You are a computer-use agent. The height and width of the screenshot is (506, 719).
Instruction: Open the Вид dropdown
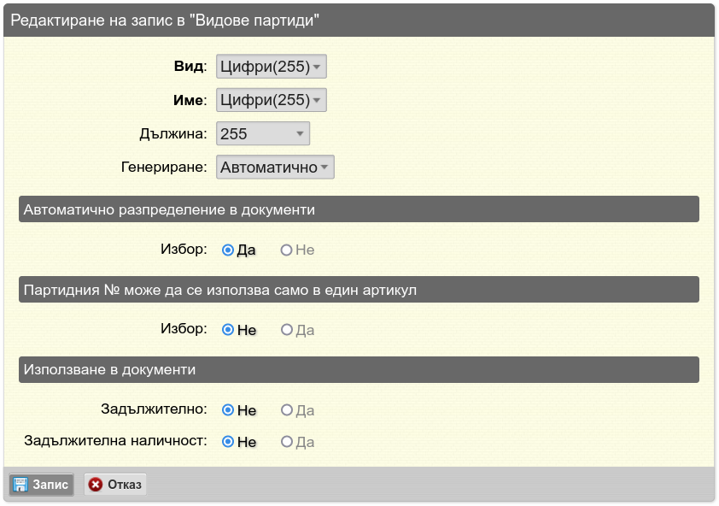click(271, 67)
